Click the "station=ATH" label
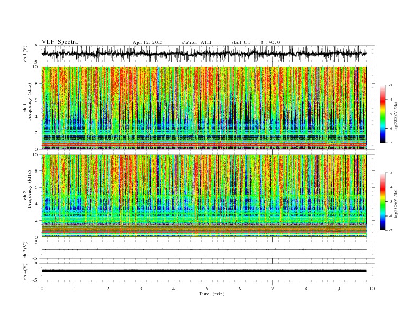The height and width of the screenshot is (324, 419). tap(196, 42)
